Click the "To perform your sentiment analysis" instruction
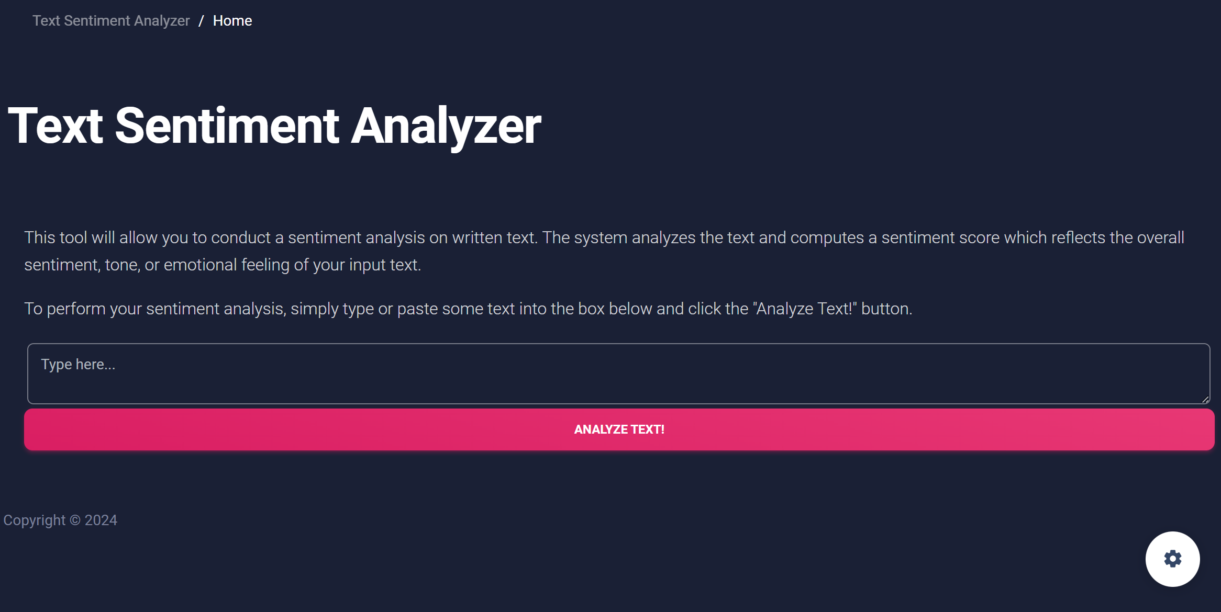Image resolution: width=1221 pixels, height=612 pixels. 468,309
